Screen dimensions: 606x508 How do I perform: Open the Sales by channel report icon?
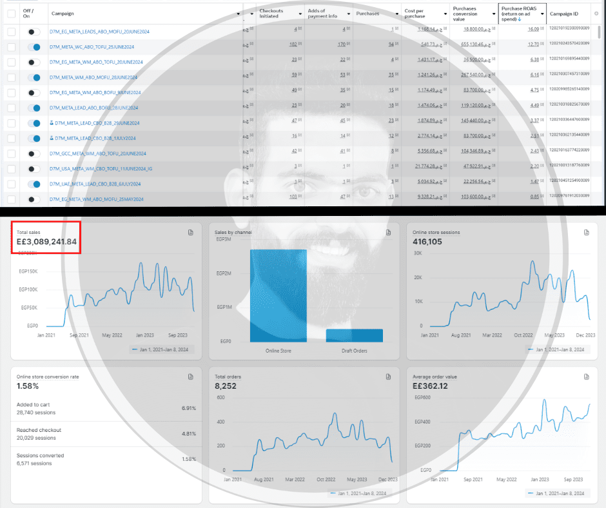(x=388, y=232)
